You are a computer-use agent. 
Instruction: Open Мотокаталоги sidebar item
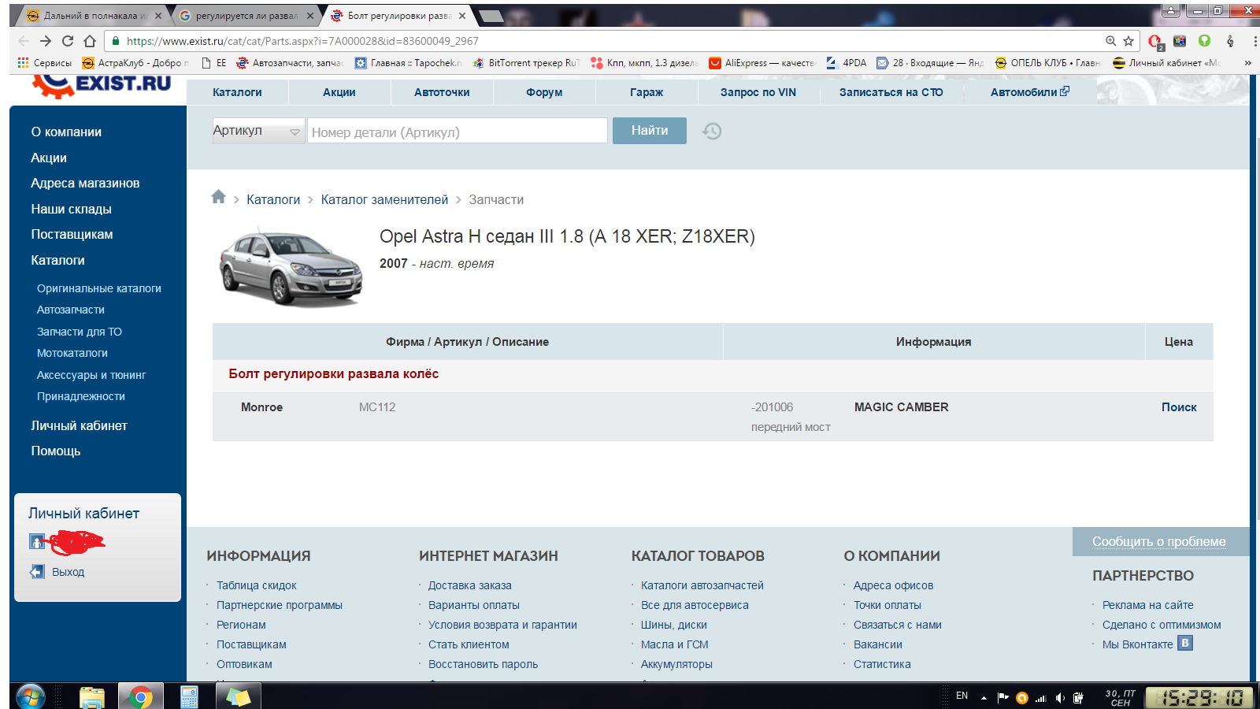coord(72,353)
